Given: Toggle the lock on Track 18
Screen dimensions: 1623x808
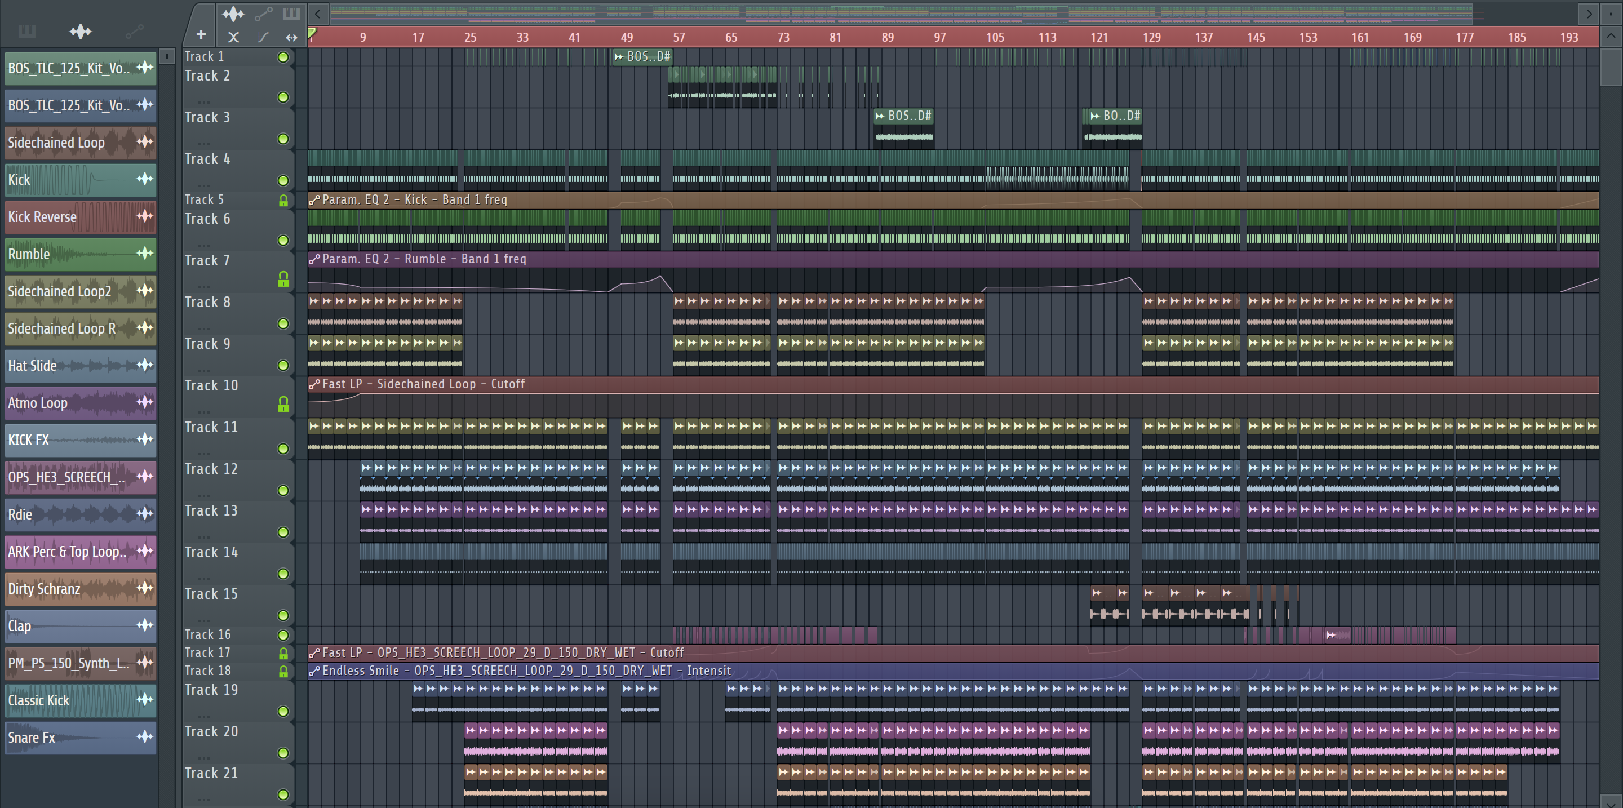Looking at the screenshot, I should pyautogui.click(x=283, y=672).
